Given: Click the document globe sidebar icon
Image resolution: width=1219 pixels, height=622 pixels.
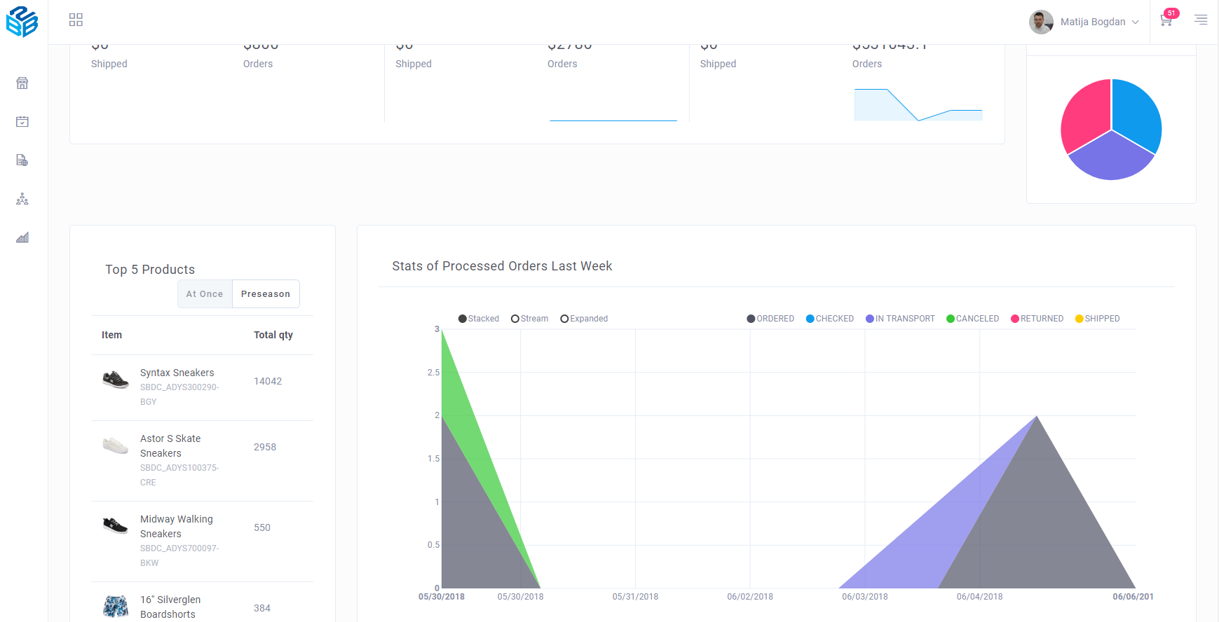Looking at the screenshot, I should pos(22,160).
